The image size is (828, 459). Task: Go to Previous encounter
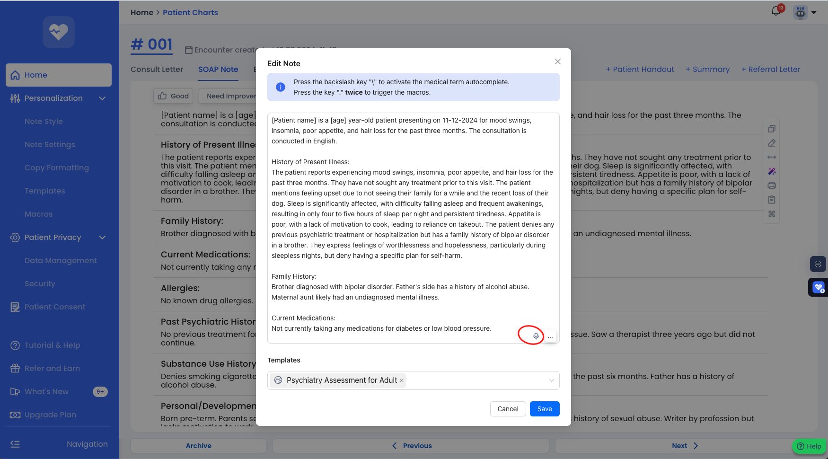pos(411,446)
